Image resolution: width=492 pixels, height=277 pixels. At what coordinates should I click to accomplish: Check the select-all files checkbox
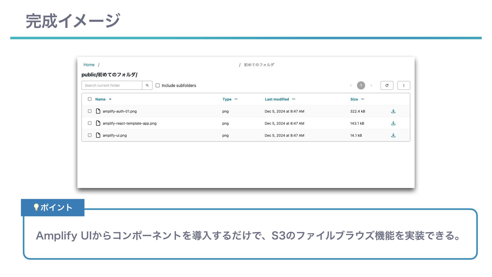tap(90, 99)
